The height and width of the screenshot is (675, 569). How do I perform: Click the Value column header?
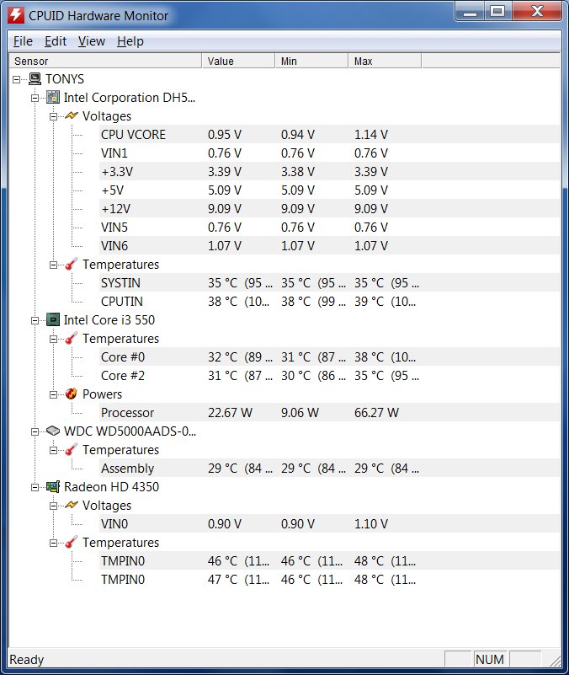click(x=238, y=61)
